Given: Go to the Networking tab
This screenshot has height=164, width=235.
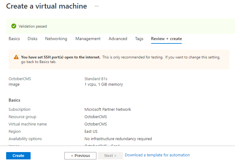Looking at the screenshot, I should pyautogui.click(x=56, y=39).
